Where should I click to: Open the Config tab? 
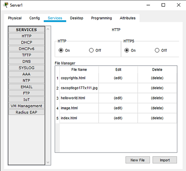[x=34, y=18]
